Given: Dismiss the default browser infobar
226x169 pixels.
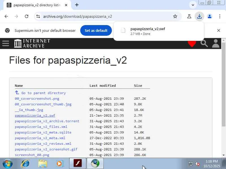Looking at the screenshot, I should coord(218,30).
